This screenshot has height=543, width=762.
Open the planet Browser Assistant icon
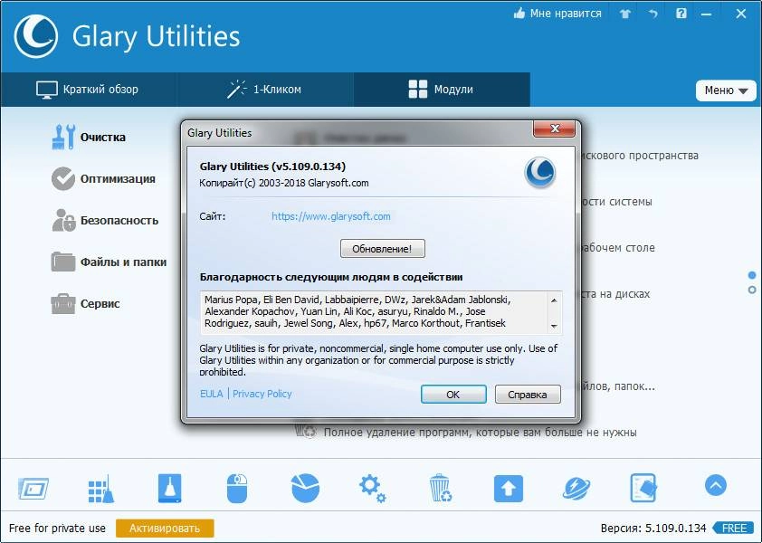576,488
